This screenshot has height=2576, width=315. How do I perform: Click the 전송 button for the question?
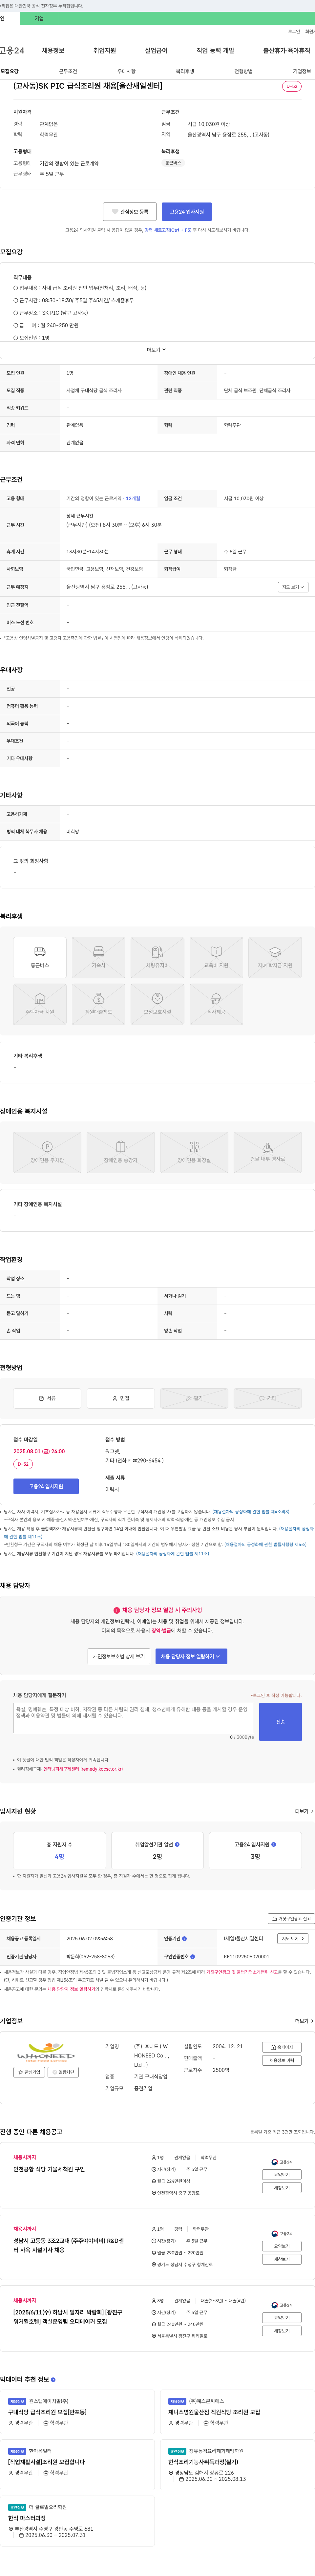coord(280,1722)
